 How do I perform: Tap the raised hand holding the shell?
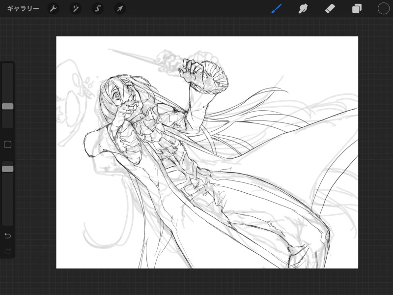point(191,74)
